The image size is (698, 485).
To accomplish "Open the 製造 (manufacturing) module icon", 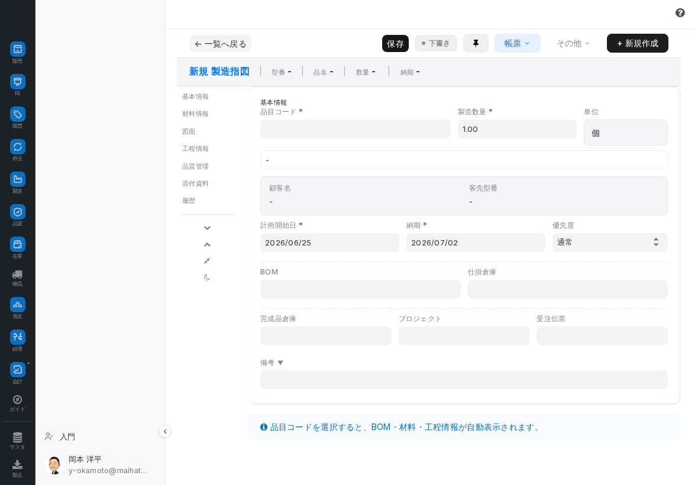I will pyautogui.click(x=17, y=179).
